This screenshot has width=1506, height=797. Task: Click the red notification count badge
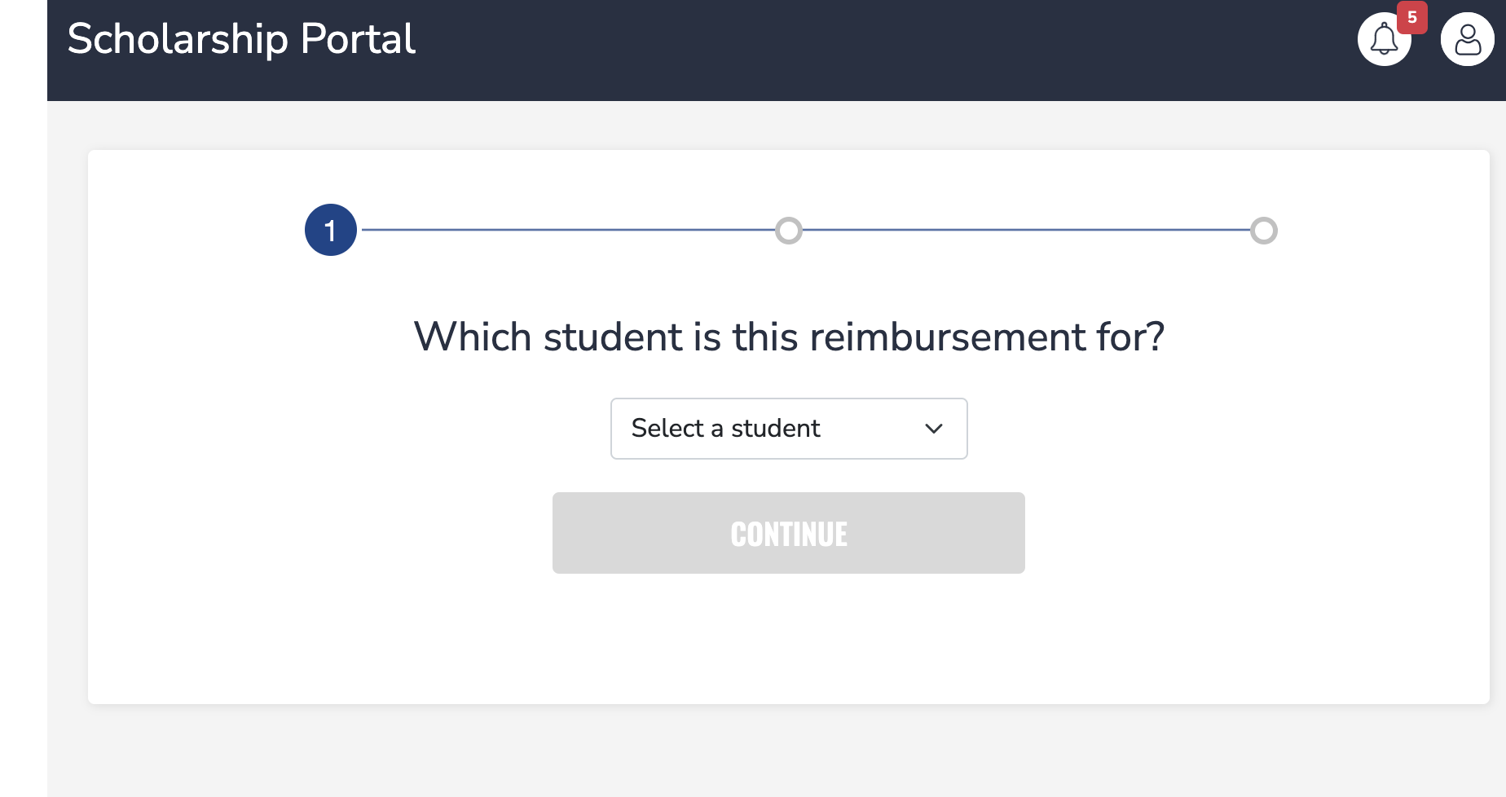1412,17
